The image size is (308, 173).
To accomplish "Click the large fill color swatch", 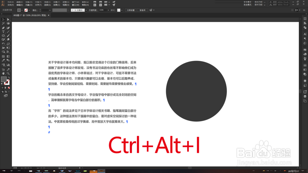I will click(x=4, y=79).
